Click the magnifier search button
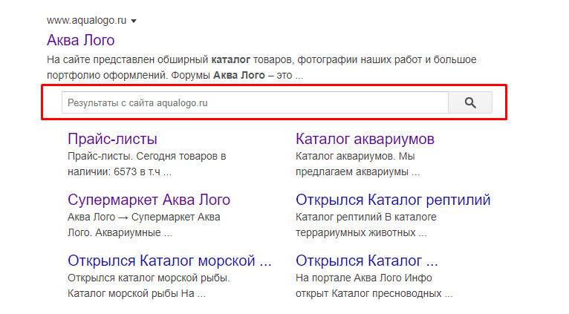569x314 pixels. pyautogui.click(x=470, y=102)
